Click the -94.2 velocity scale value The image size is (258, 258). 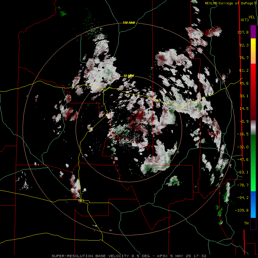click(243, 198)
